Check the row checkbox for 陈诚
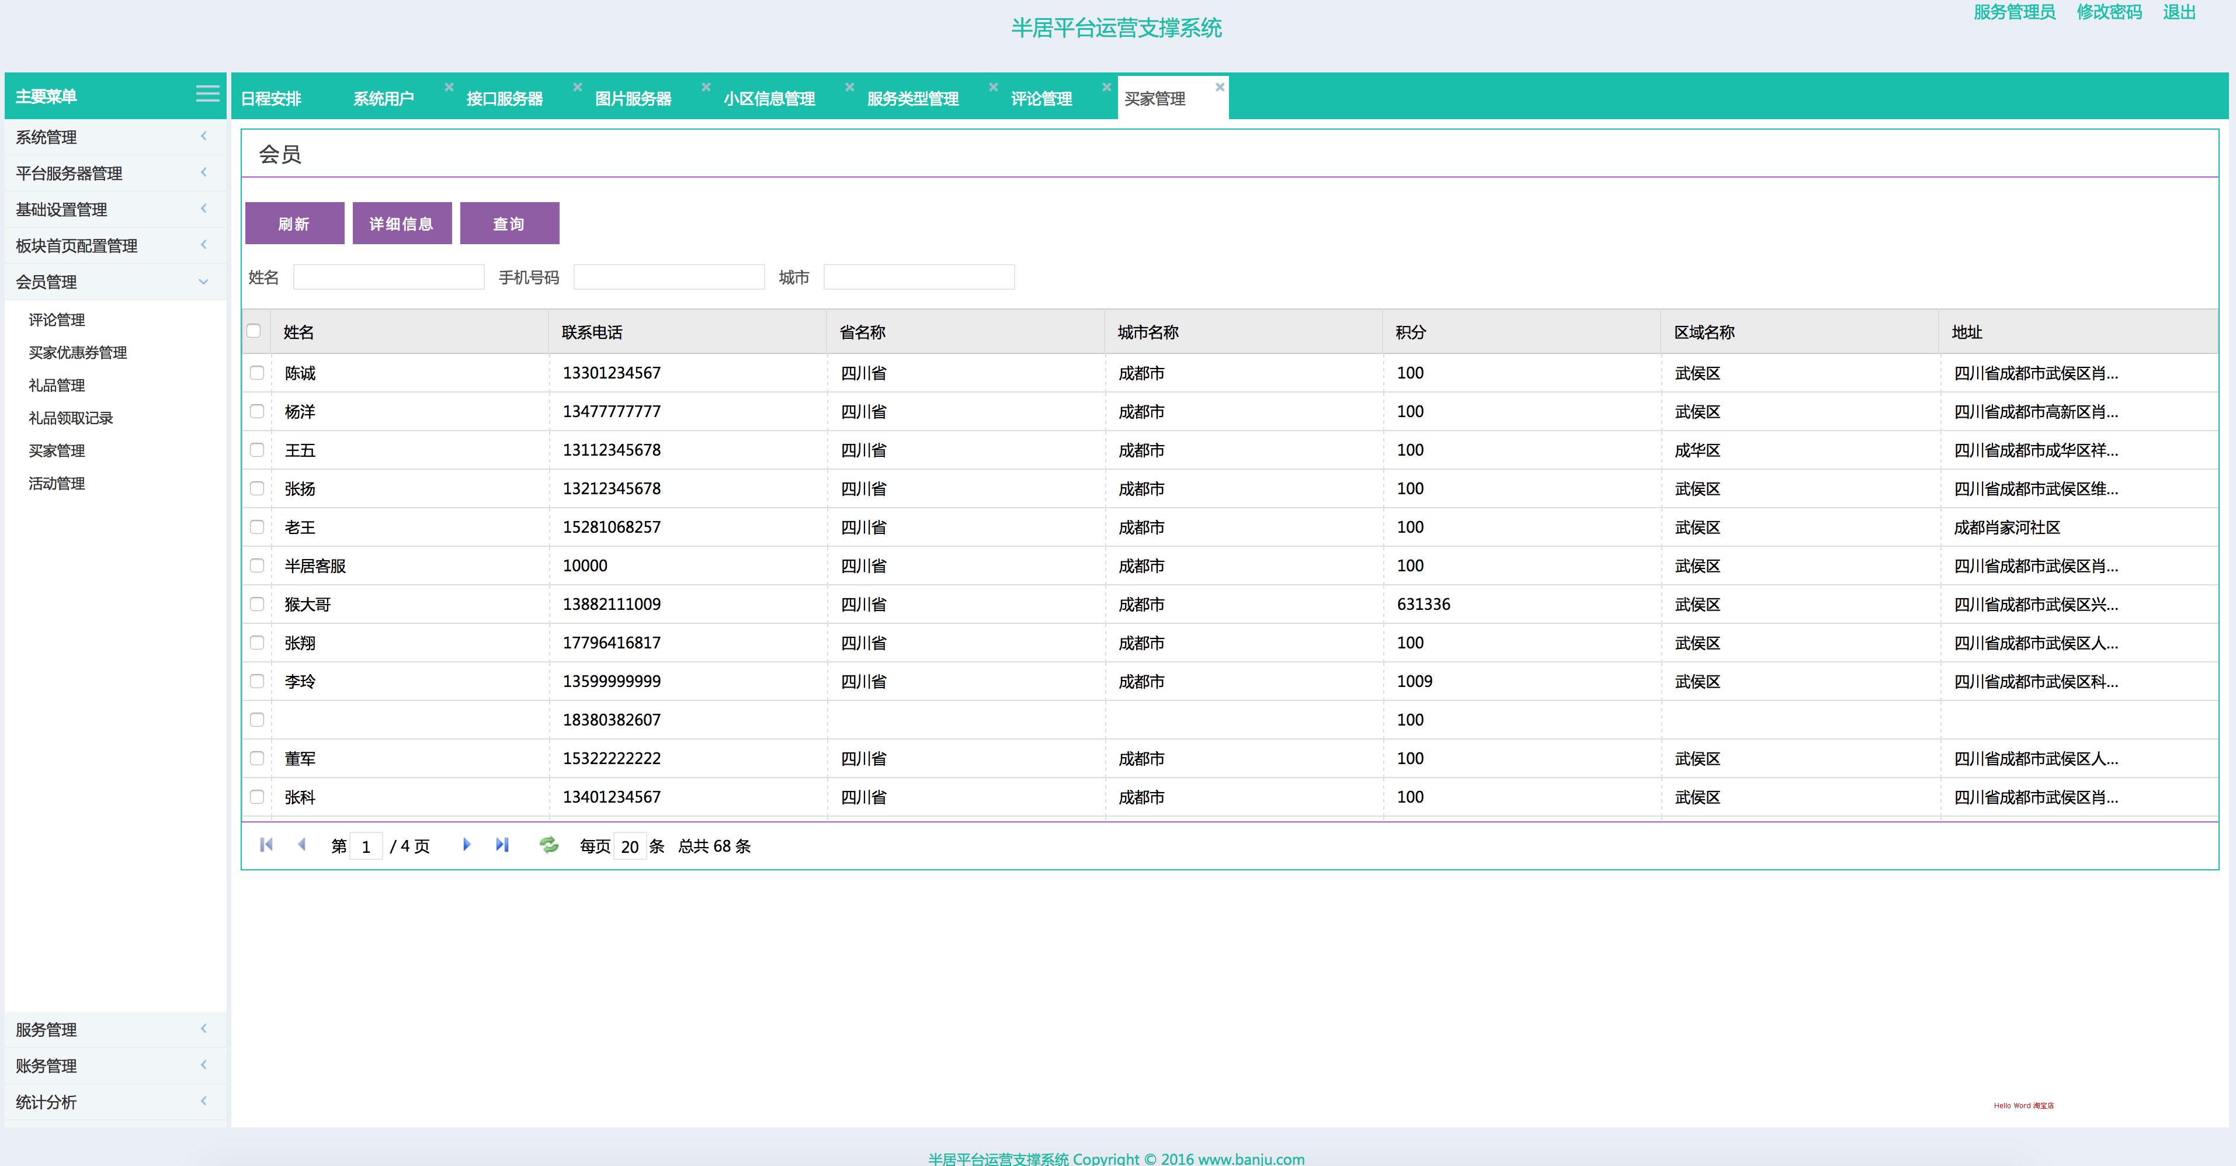This screenshot has height=1166, width=2236. coord(257,373)
